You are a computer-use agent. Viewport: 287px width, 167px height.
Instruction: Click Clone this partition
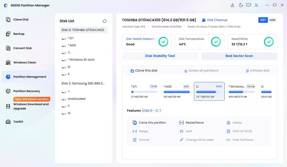coord(149,123)
